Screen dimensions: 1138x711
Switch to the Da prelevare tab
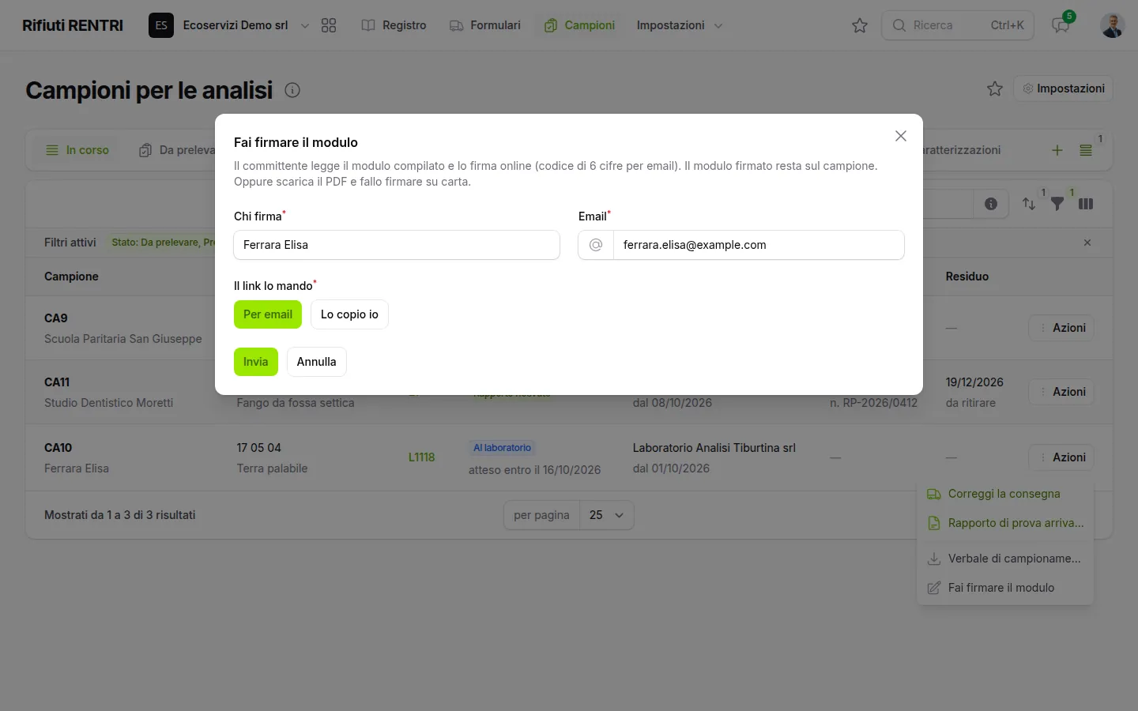click(177, 150)
